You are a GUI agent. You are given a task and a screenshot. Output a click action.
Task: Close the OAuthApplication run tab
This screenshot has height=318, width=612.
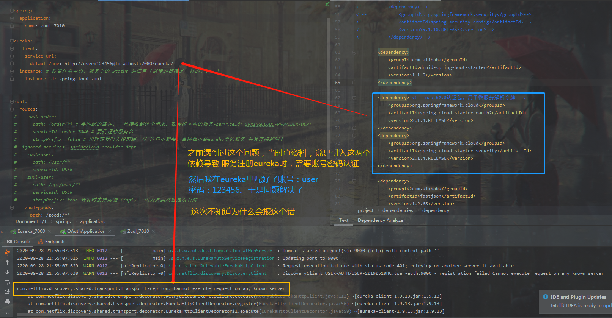click(x=110, y=231)
